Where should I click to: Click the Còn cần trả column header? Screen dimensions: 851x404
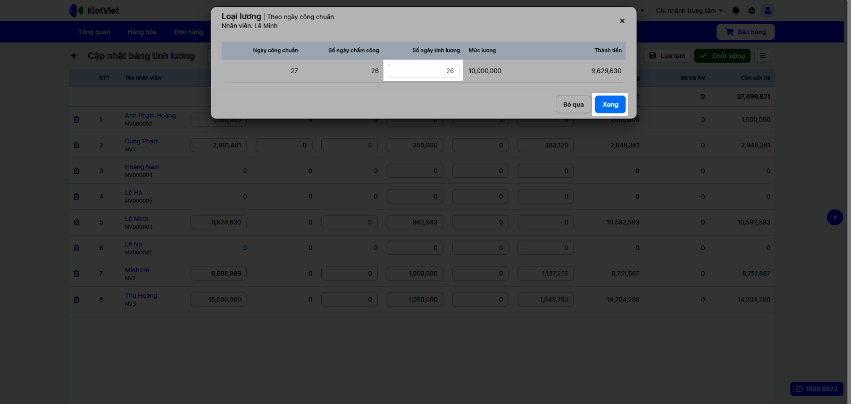pos(756,78)
